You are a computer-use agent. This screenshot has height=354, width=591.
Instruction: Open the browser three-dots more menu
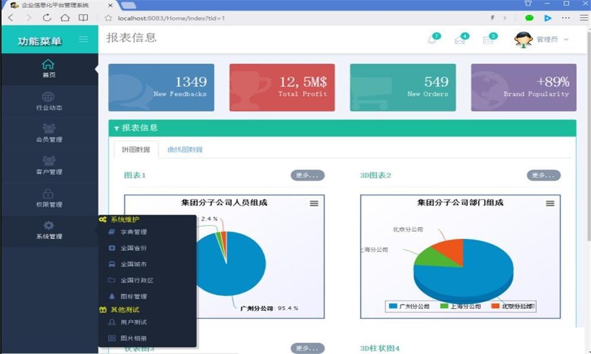[x=566, y=18]
